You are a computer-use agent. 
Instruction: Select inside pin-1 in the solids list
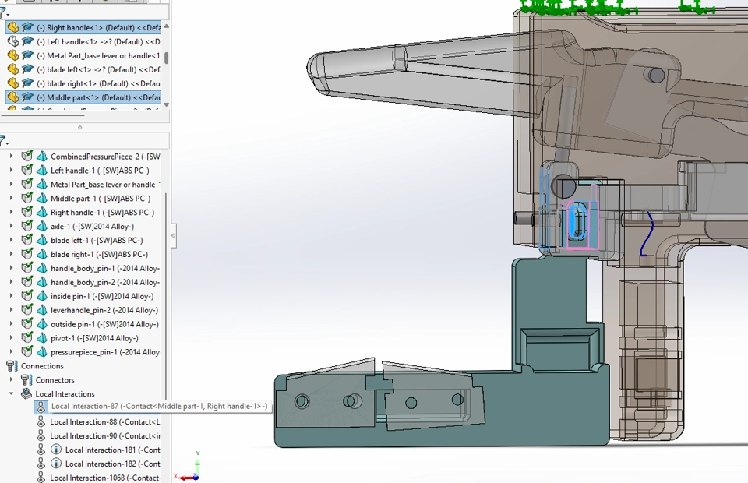[102, 296]
